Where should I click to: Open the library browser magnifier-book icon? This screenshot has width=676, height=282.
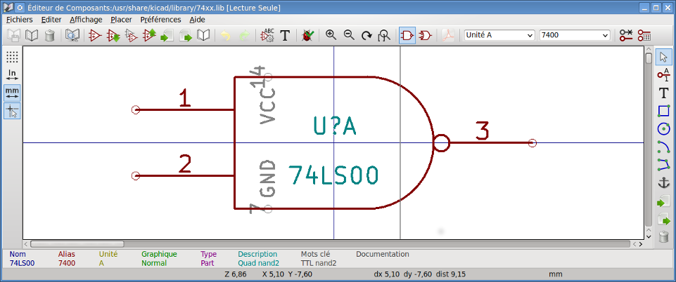point(72,35)
